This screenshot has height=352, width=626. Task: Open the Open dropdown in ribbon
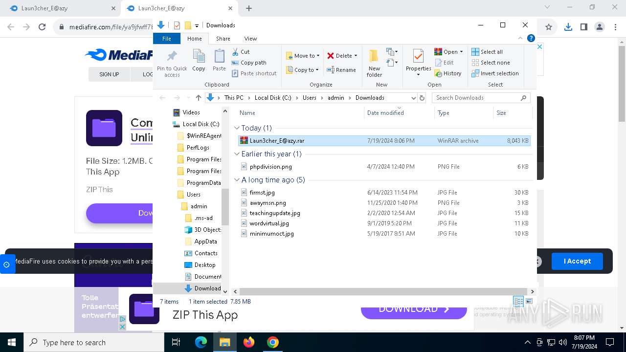(x=448, y=52)
